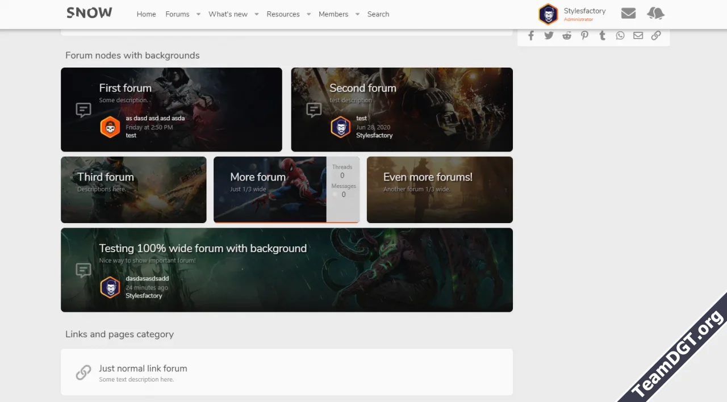Click Stylesfactory under the 100% wide forum
This screenshot has height=402, width=727.
click(144, 295)
